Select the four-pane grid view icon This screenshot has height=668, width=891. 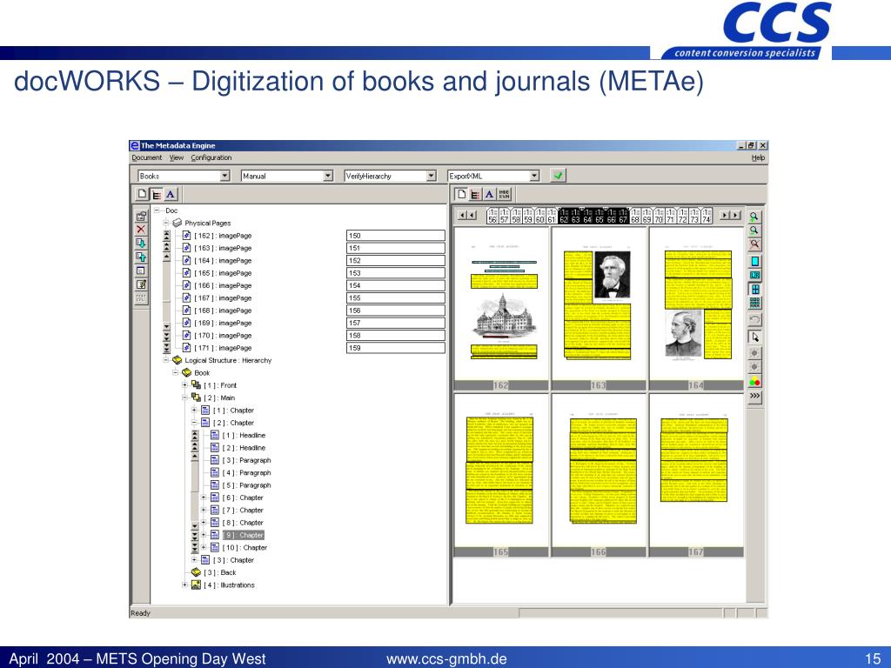coord(754,289)
